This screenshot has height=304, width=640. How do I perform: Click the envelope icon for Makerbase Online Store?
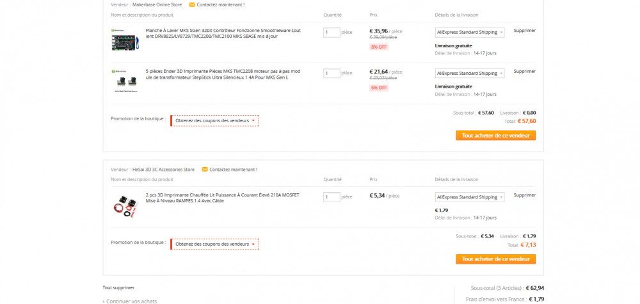point(192,4)
